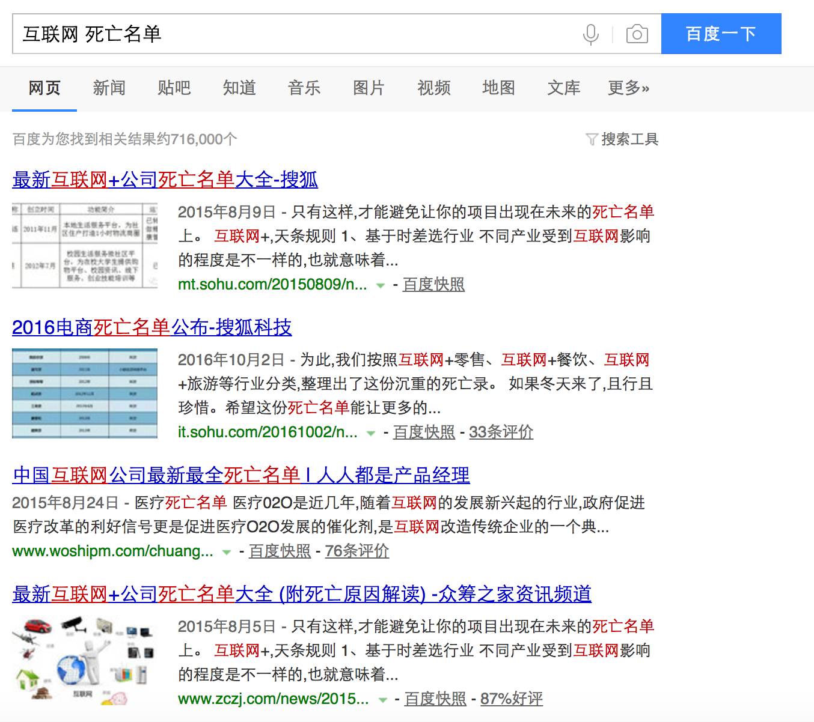
Task: Switch to the 视频 tab
Action: [433, 88]
